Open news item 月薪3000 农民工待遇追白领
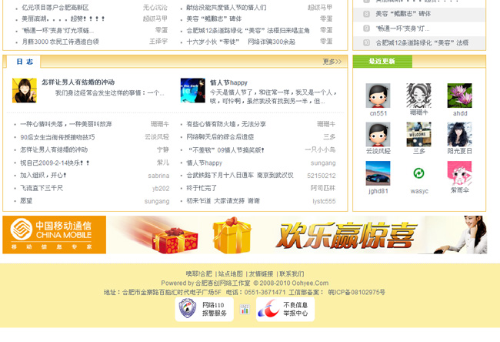Image resolution: width=500 pixels, height=342 pixels. 60,42
